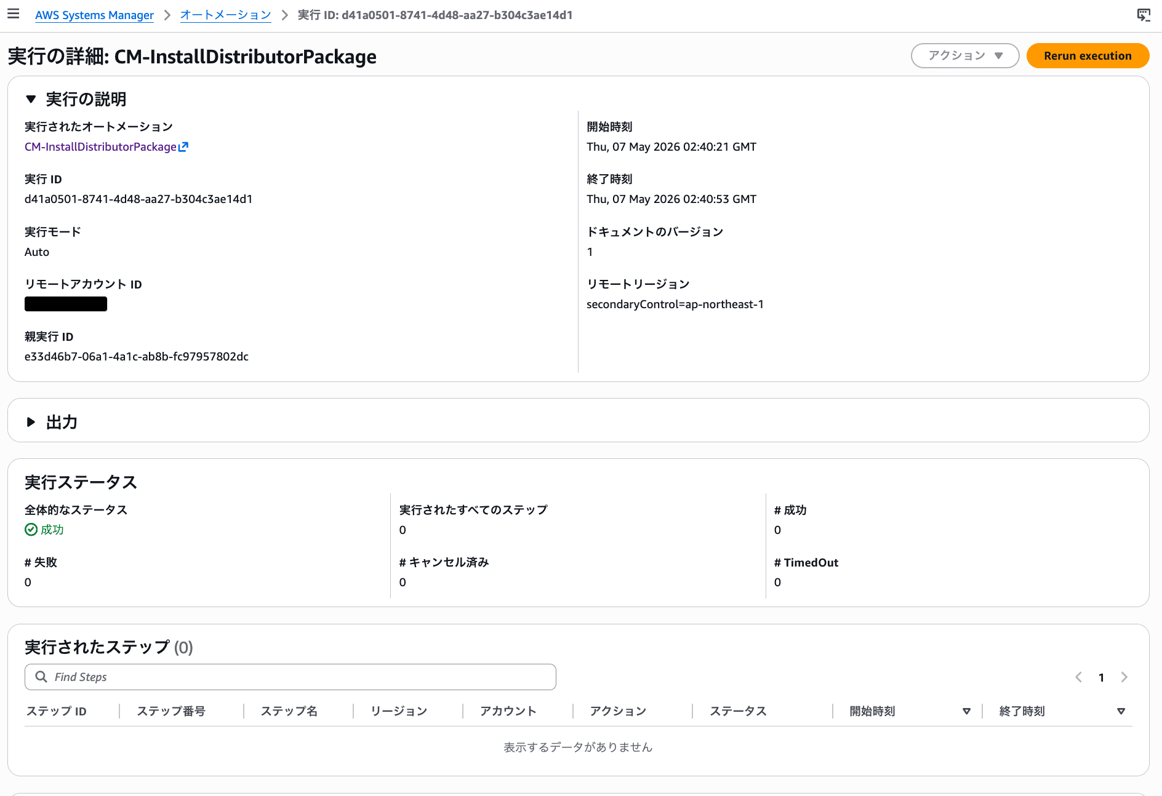Click the アクション column header

pos(618,711)
